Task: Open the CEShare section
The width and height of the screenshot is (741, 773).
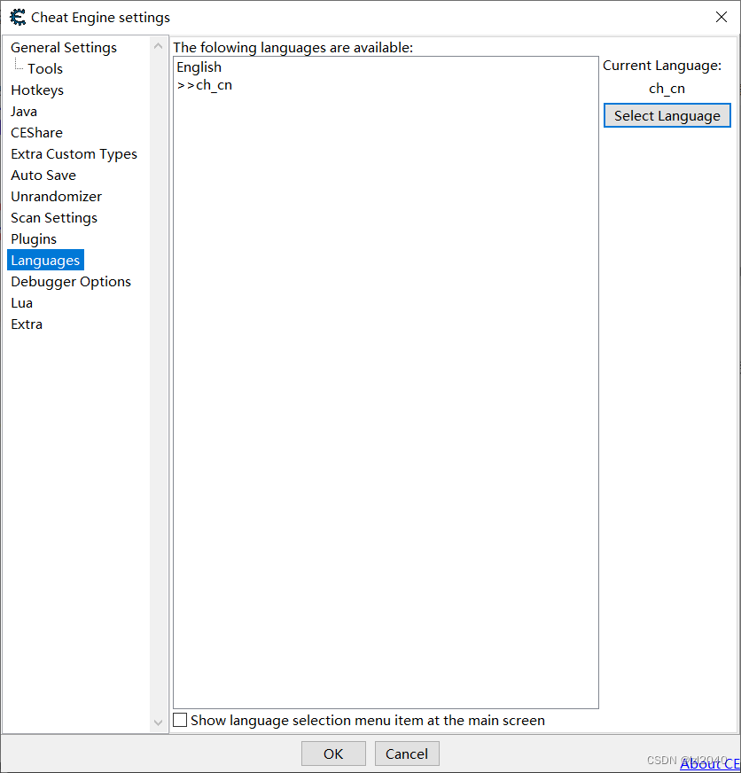Action: [36, 133]
